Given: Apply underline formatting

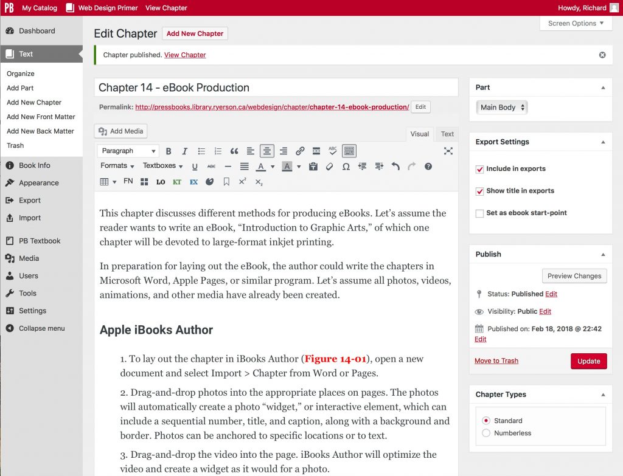Looking at the screenshot, I should point(195,167).
